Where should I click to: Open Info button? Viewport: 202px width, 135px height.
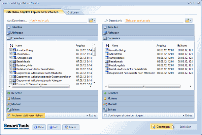54,127
